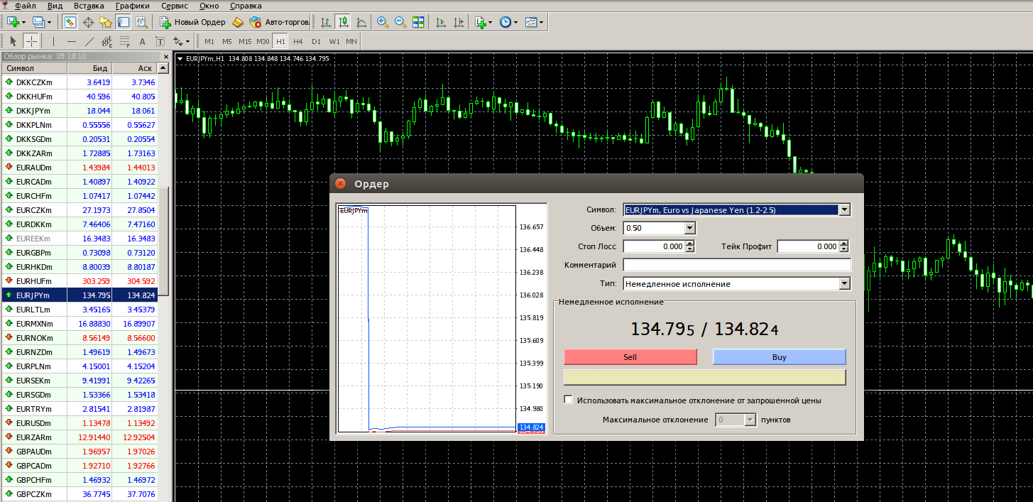
Task: Tile chart windows icon
Action: pos(418,22)
